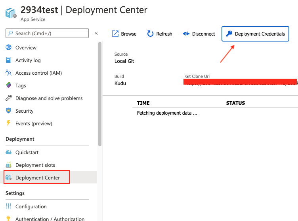Viewport: 298px width, 221px height.
Task: Click the 'Local Git' source value
Action: (124, 61)
